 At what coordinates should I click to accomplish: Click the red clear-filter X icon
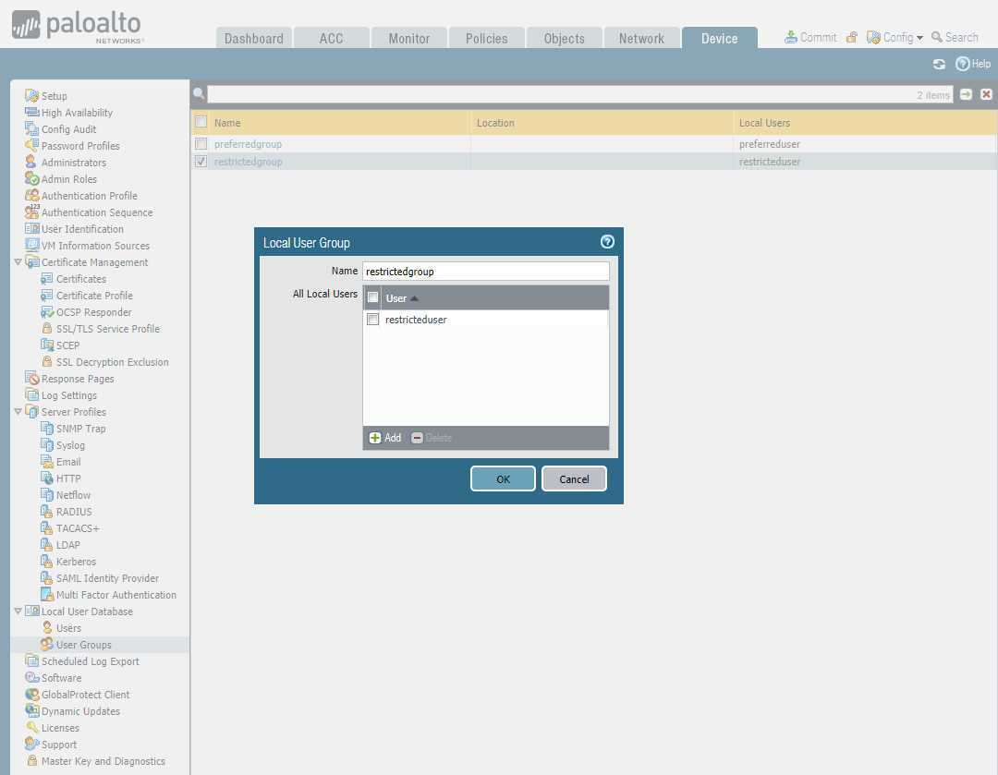[x=986, y=94]
